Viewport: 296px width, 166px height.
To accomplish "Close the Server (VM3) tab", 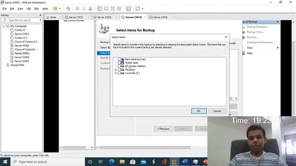I will pyautogui.click(x=145, y=17).
